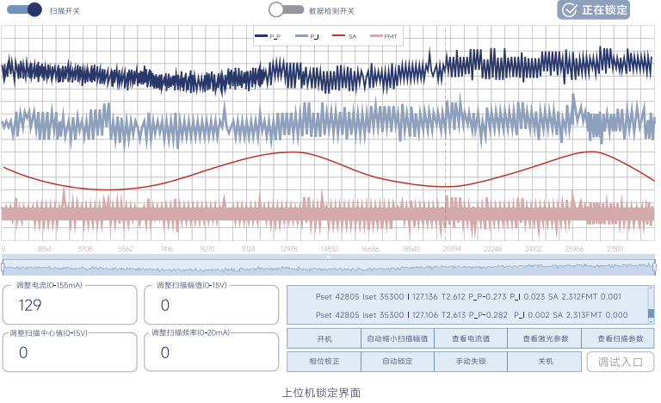Hide the FMT series legend item

tap(382, 36)
